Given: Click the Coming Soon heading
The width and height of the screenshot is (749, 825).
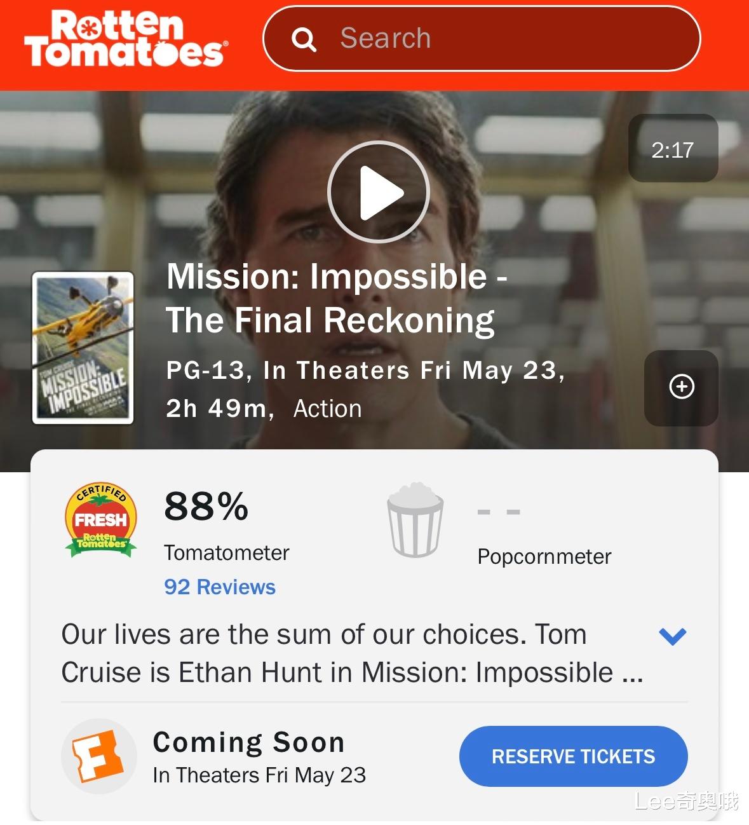Looking at the screenshot, I should [249, 742].
